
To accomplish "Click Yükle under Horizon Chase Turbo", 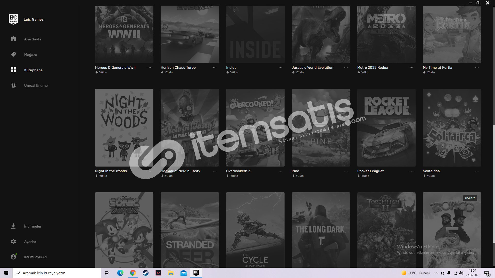I will click(x=167, y=72).
